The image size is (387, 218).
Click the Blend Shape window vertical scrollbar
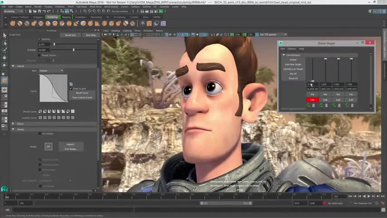click(x=371, y=81)
